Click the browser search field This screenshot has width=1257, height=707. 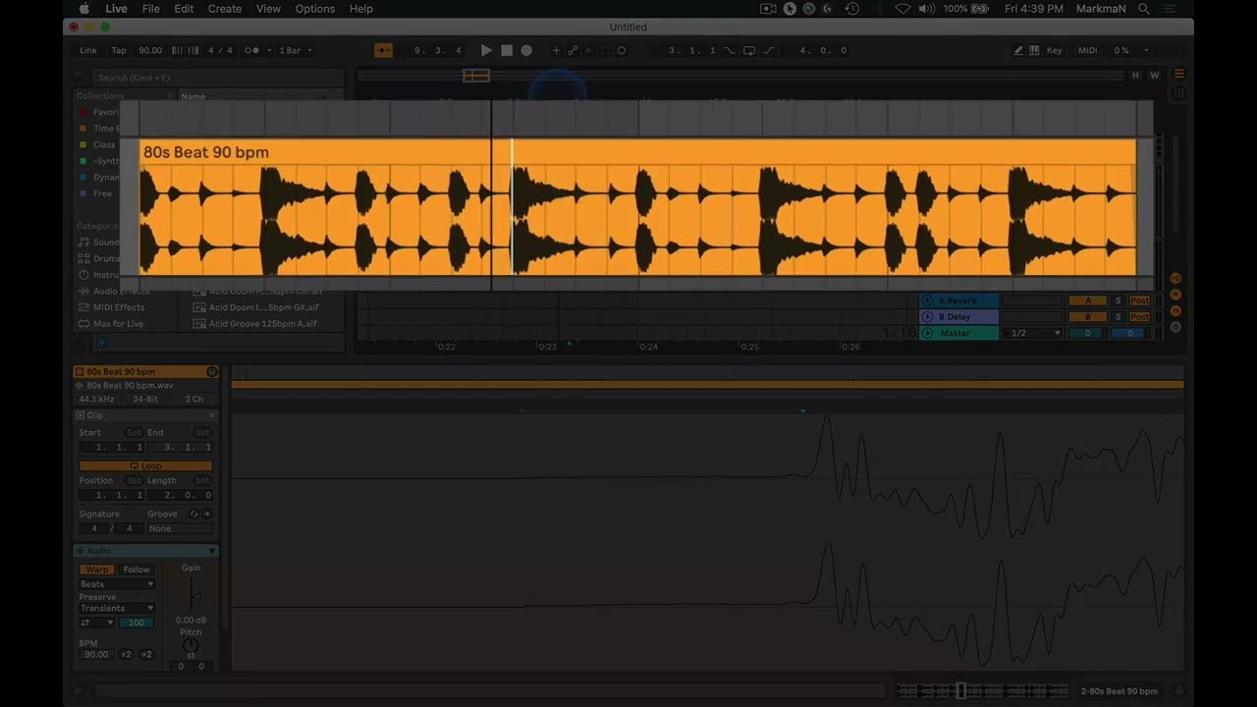[216, 78]
